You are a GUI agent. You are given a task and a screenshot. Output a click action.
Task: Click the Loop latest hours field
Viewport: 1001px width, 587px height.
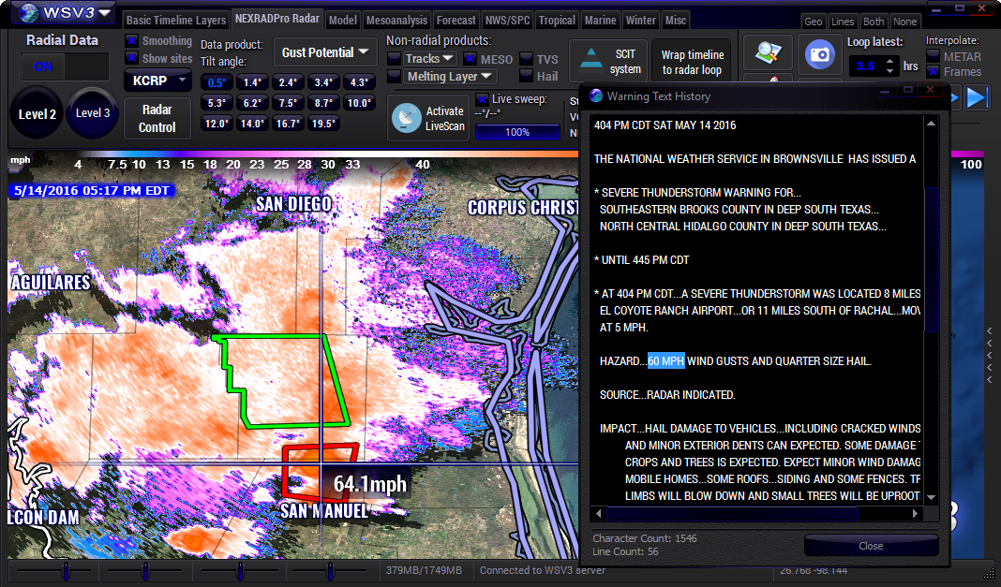pos(866,66)
